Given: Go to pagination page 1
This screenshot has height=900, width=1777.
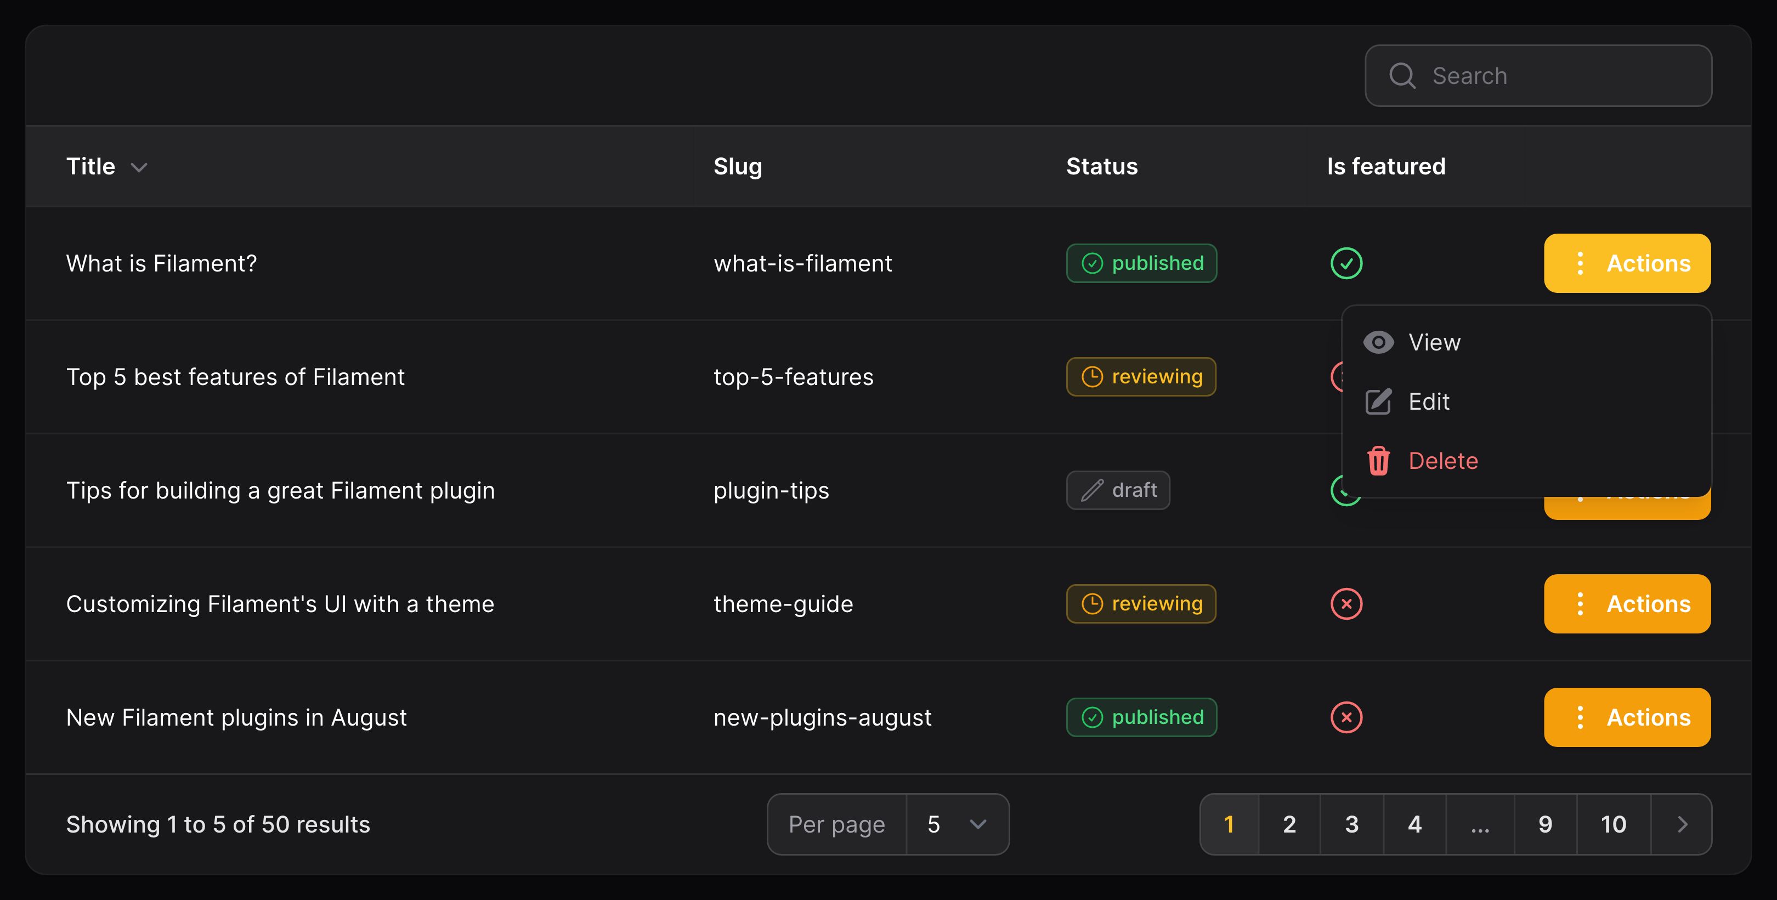Looking at the screenshot, I should tap(1229, 824).
